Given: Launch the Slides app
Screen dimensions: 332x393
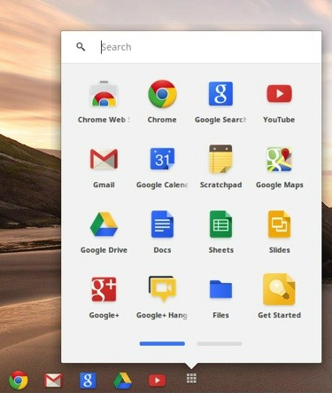Looking at the screenshot, I should (279, 224).
